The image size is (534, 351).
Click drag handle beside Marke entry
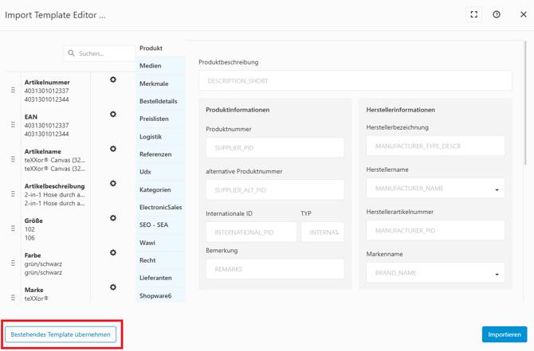click(13, 296)
